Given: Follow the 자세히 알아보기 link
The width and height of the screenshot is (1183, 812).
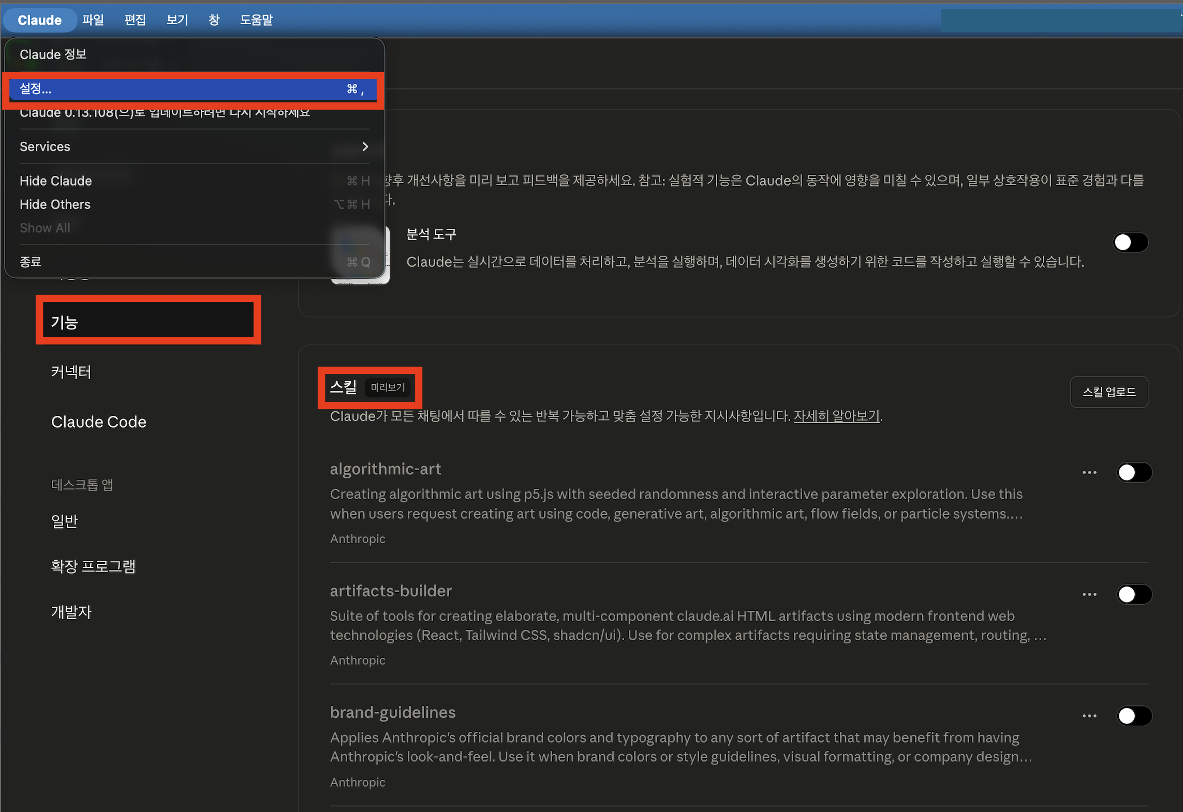Looking at the screenshot, I should [836, 416].
